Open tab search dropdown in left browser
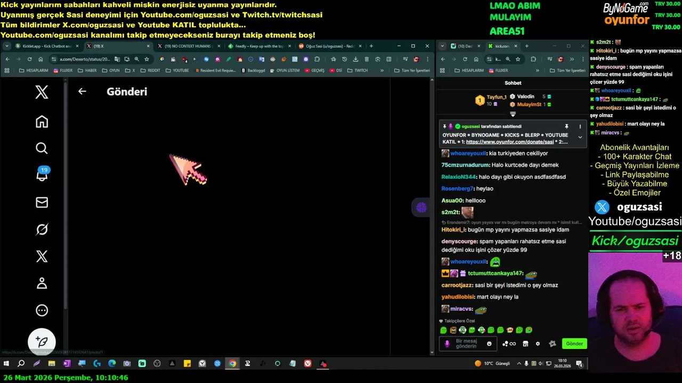Image resolution: width=682 pixels, height=383 pixels. click(6, 46)
